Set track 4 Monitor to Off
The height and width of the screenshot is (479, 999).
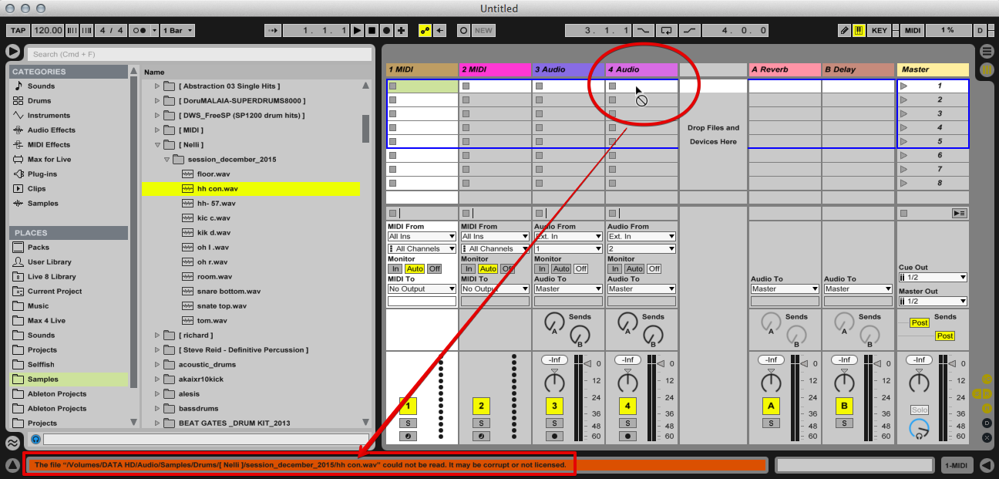tap(654, 269)
